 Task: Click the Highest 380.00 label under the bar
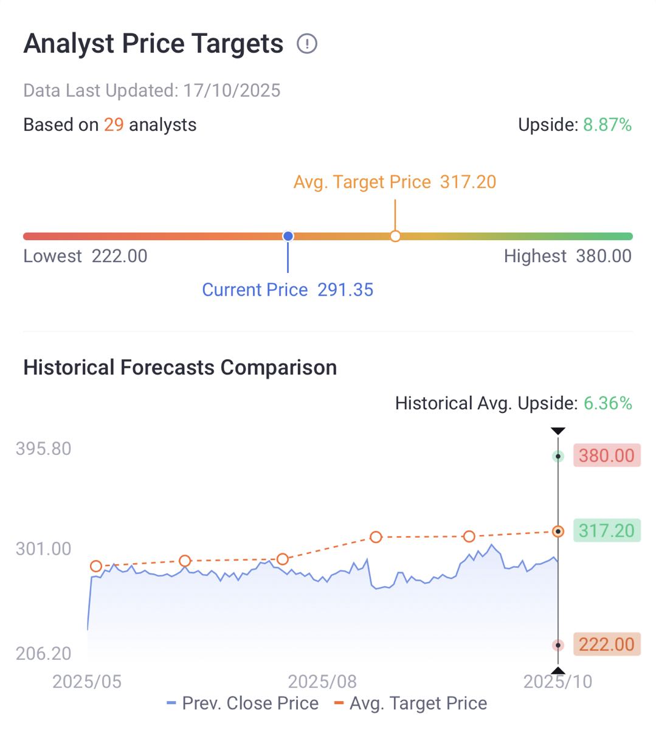tap(568, 256)
